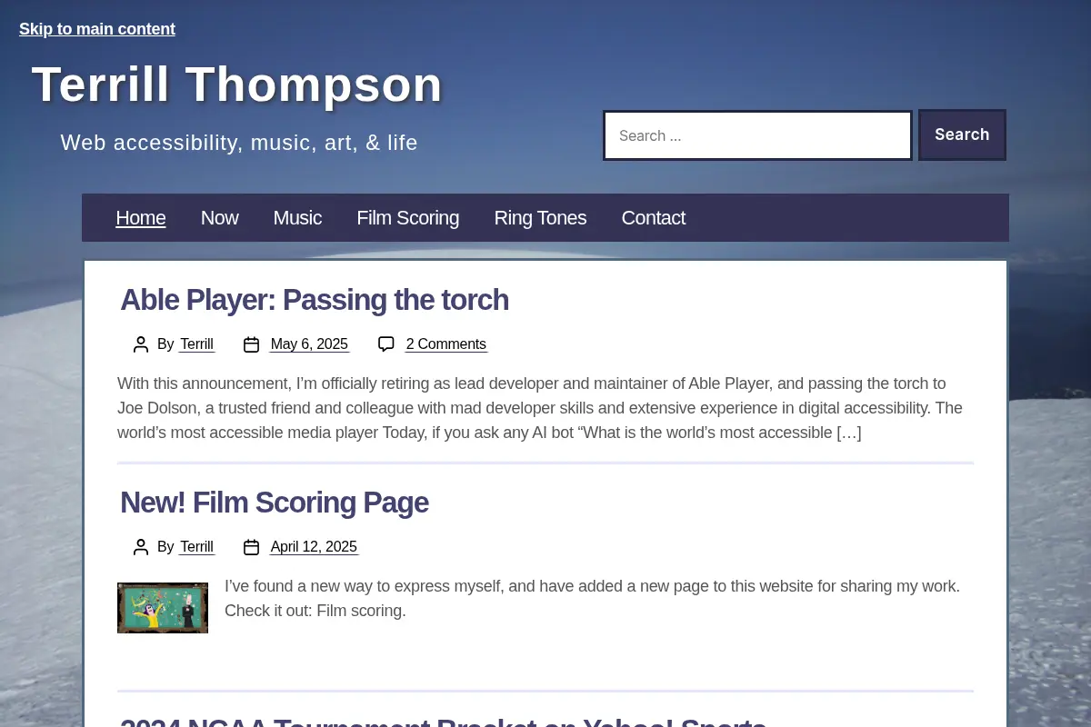View the 2 Comments link
This screenshot has width=1091, height=727.
tap(445, 344)
